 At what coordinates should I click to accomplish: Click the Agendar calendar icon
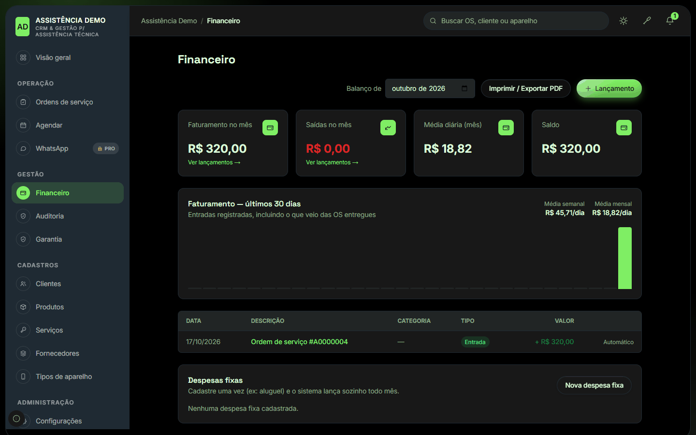coord(23,125)
